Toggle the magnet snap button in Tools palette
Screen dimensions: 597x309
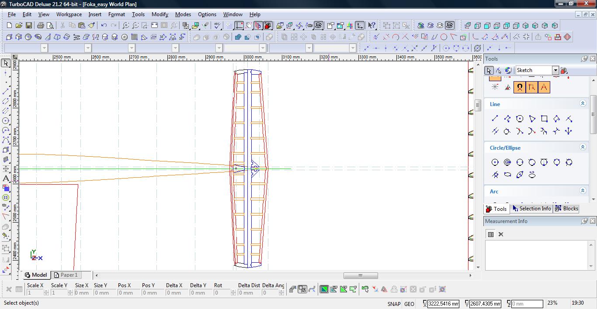519,87
